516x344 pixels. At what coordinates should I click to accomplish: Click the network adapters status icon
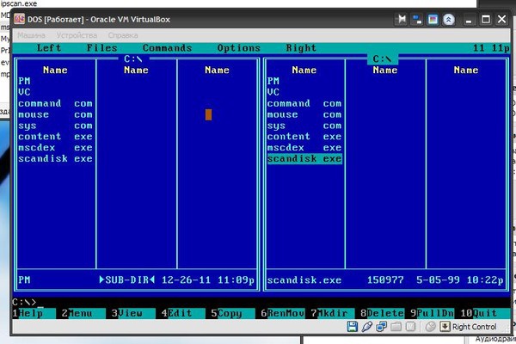coord(381,327)
